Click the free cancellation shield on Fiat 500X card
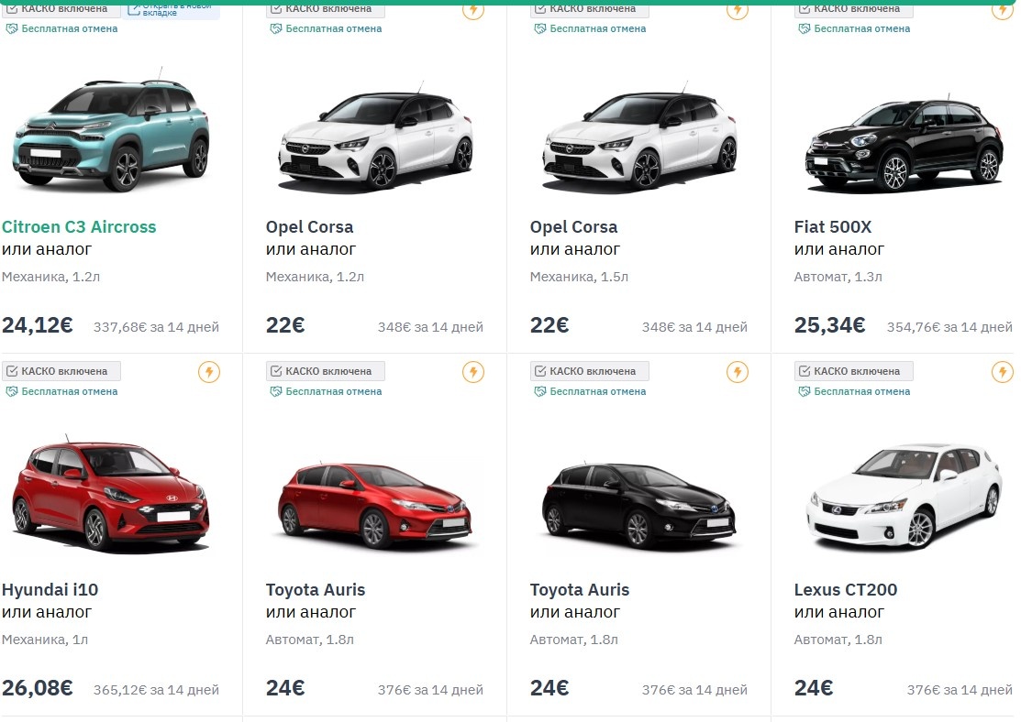Viewport: 1021px width, 722px height. click(x=804, y=28)
